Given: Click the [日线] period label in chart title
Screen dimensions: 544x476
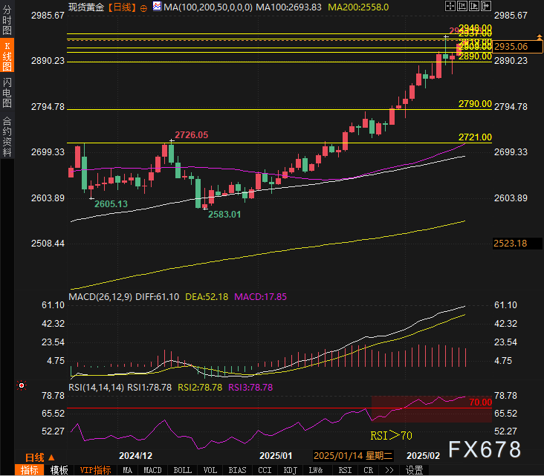Looking at the screenshot, I should pos(121,6).
